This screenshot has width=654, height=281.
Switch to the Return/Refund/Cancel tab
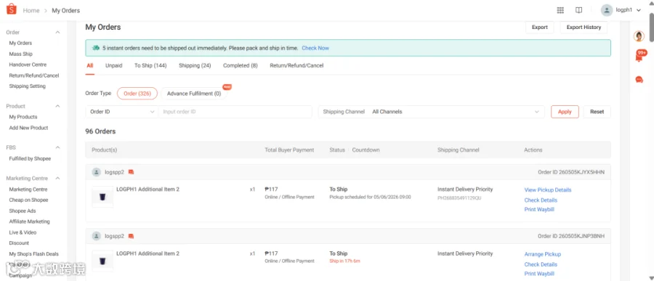pyautogui.click(x=296, y=65)
